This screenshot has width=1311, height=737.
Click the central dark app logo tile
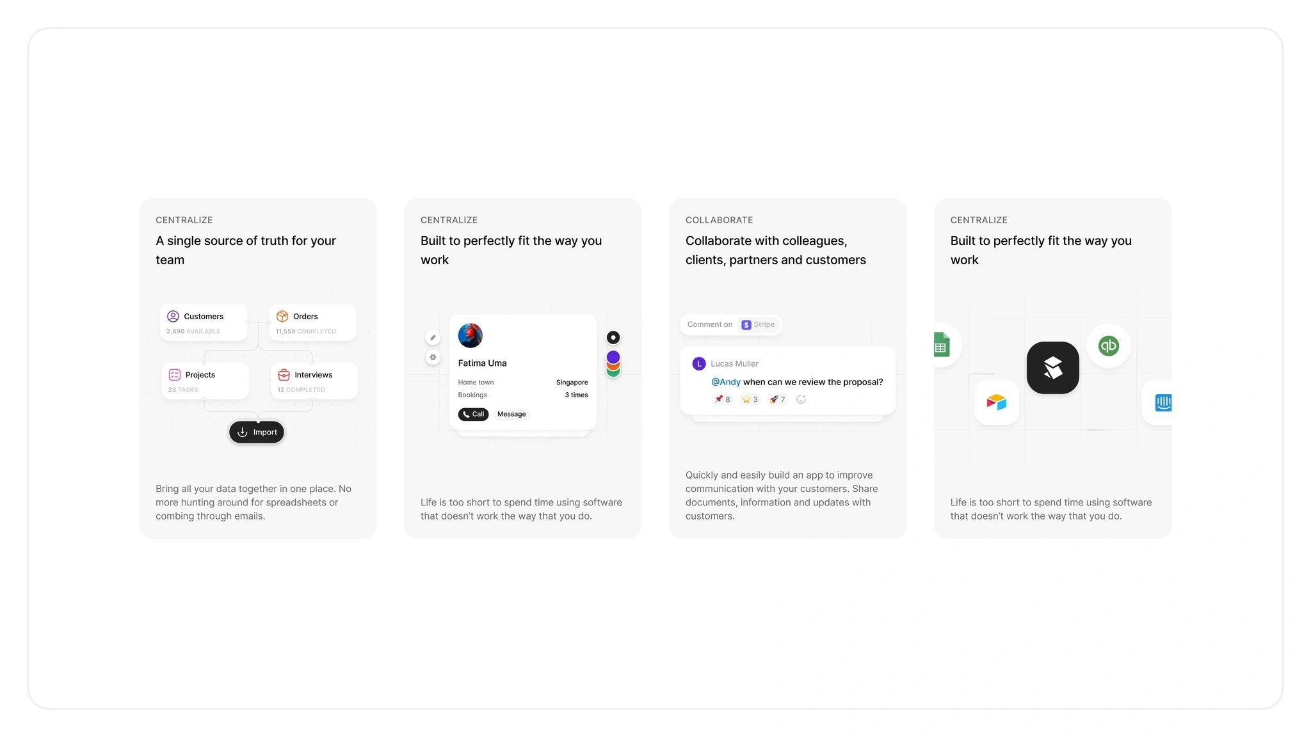pyautogui.click(x=1052, y=368)
